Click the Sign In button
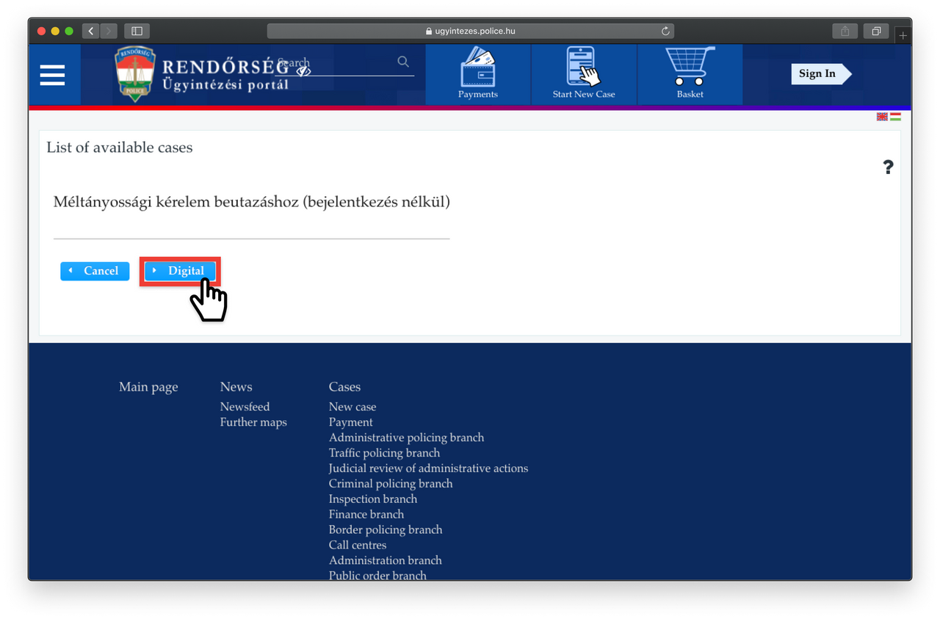Viewport: 940px width, 619px height. coord(821,73)
